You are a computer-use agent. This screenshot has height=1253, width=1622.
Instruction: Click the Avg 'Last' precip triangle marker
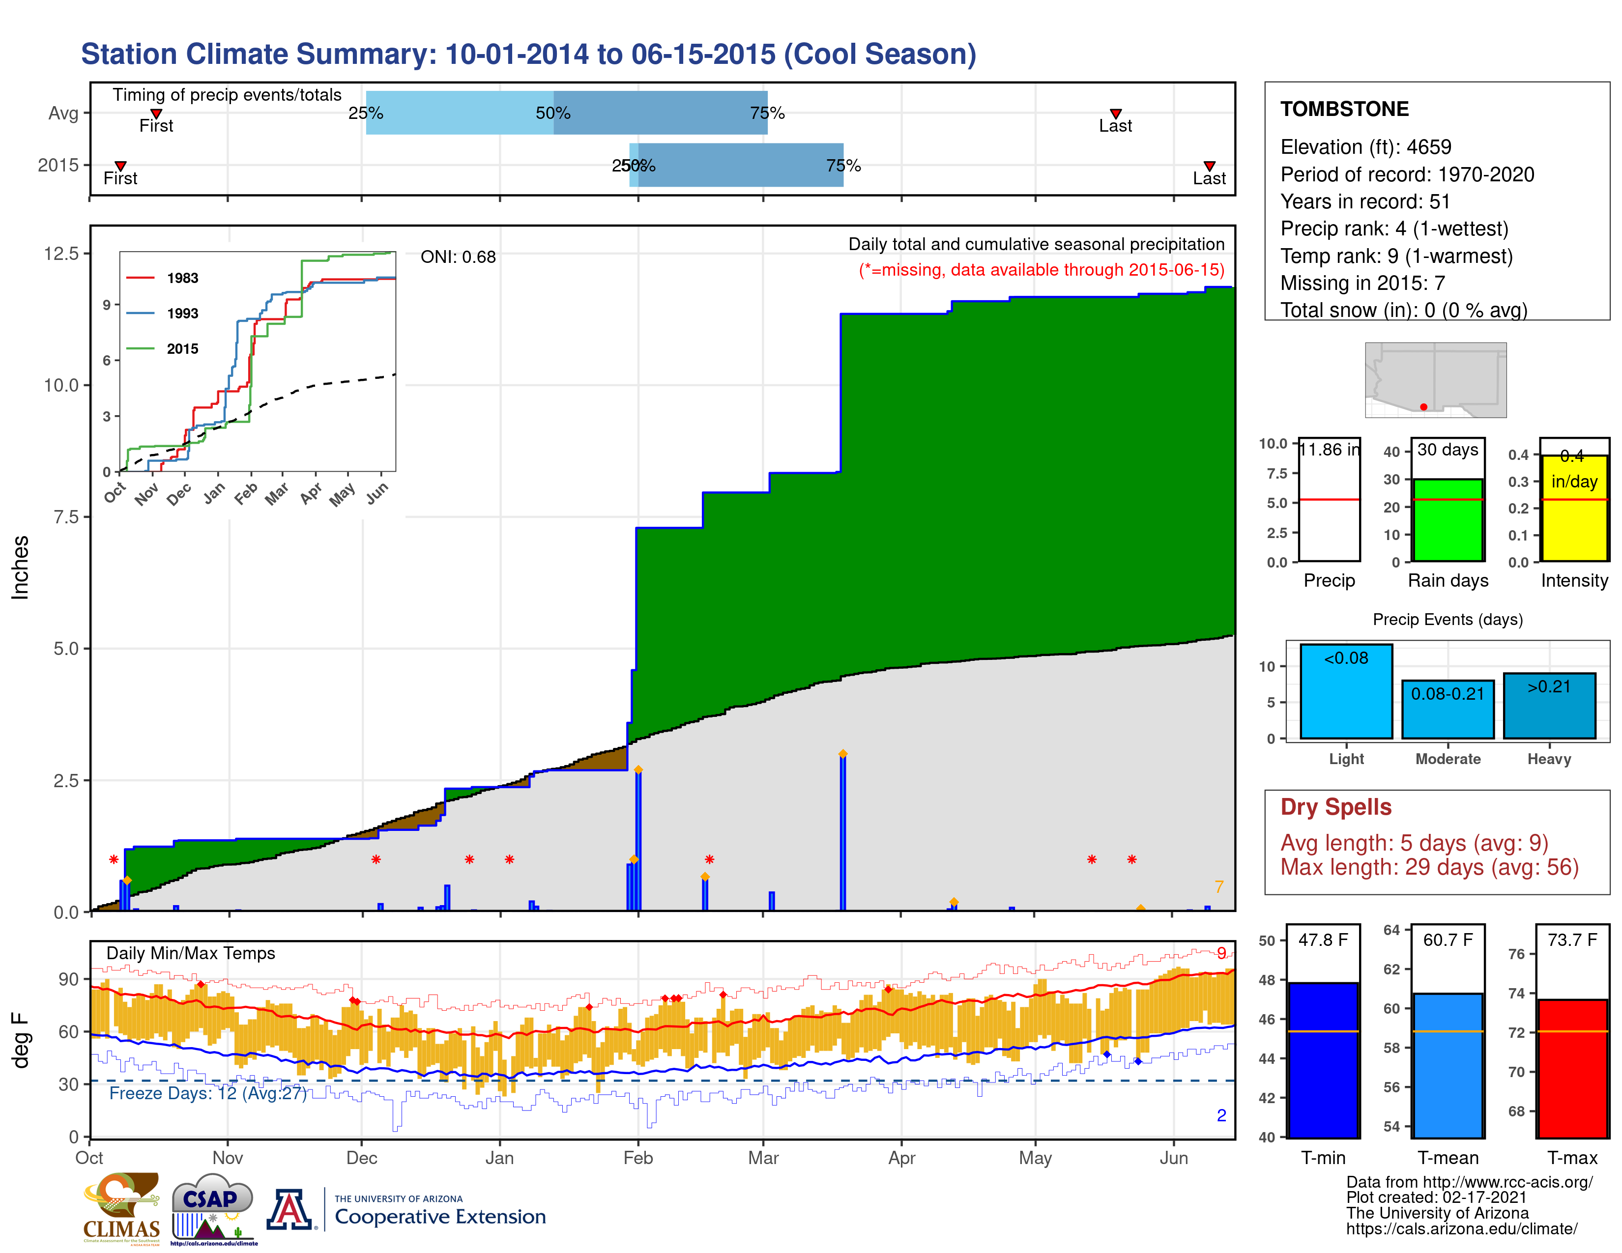click(1115, 114)
